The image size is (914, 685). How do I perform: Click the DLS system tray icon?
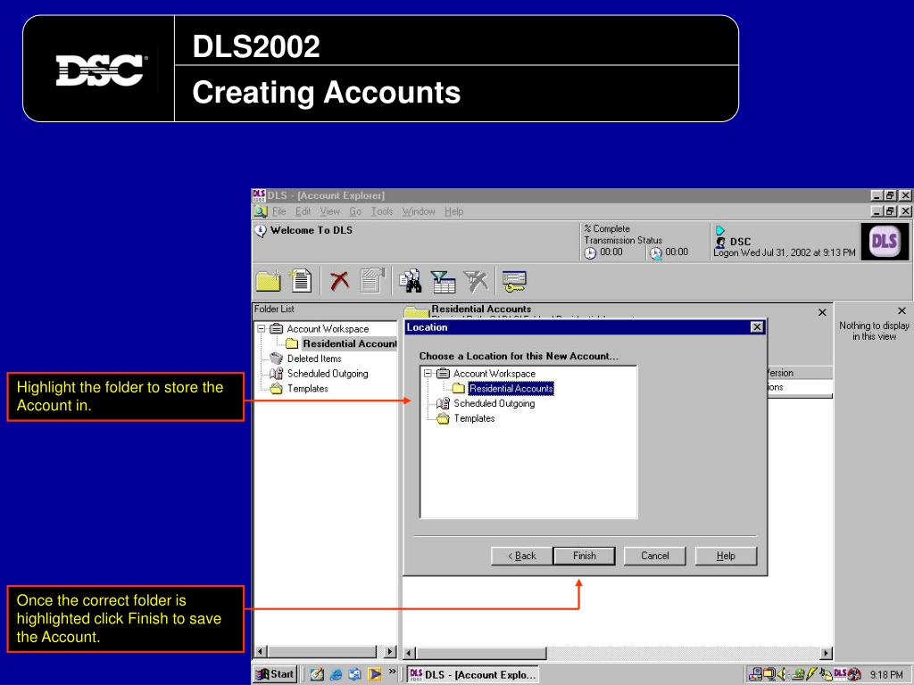[840, 673]
